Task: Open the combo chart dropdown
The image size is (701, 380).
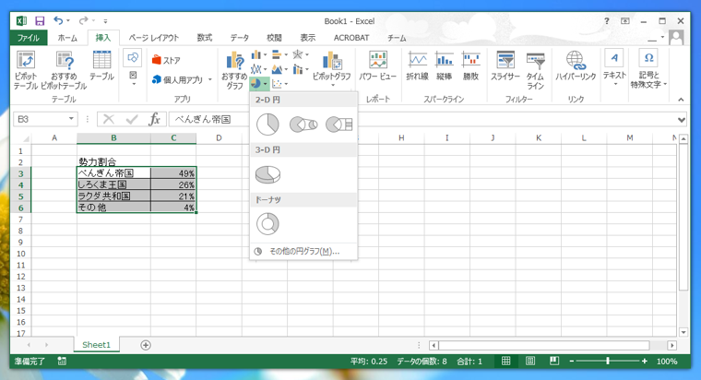Action: (x=301, y=69)
